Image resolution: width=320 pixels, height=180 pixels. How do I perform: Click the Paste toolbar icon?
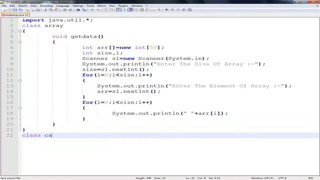point(57,10)
